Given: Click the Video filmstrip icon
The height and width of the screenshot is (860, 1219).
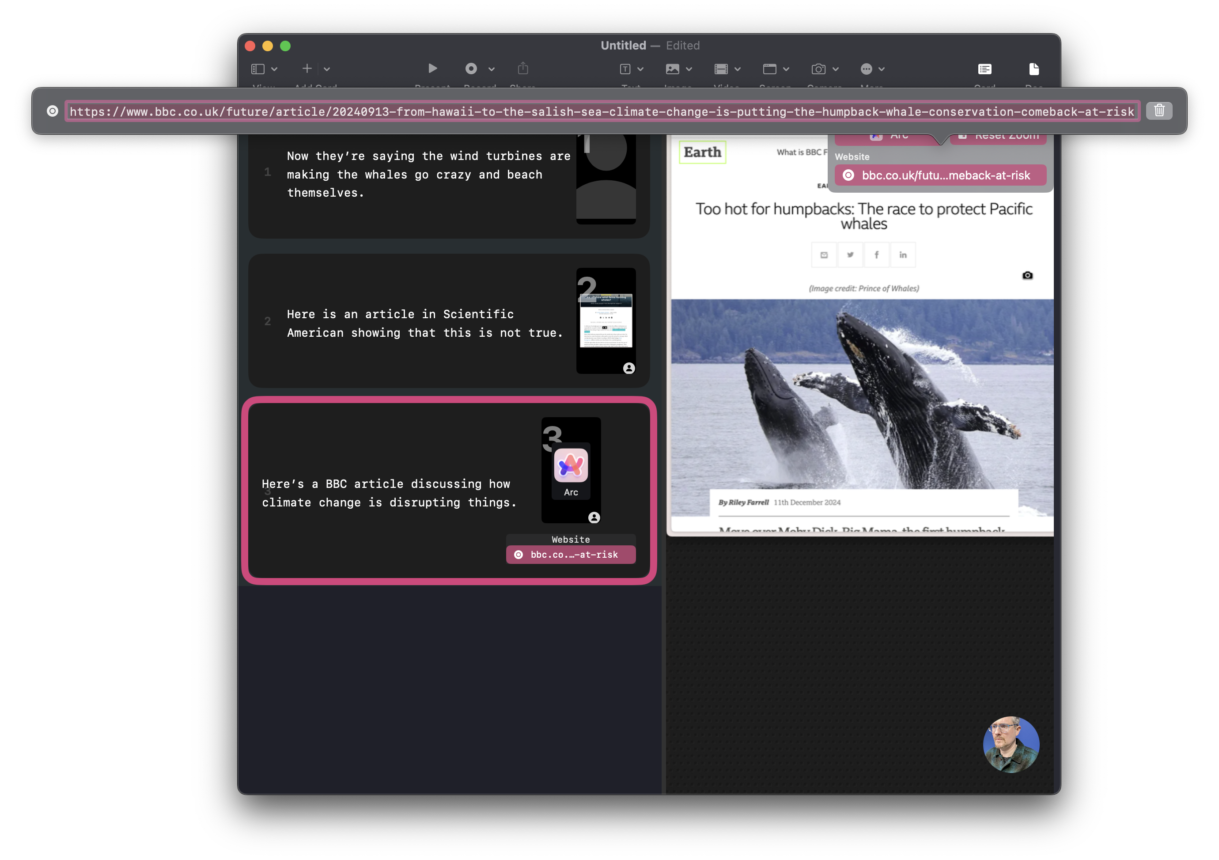Looking at the screenshot, I should [721, 69].
